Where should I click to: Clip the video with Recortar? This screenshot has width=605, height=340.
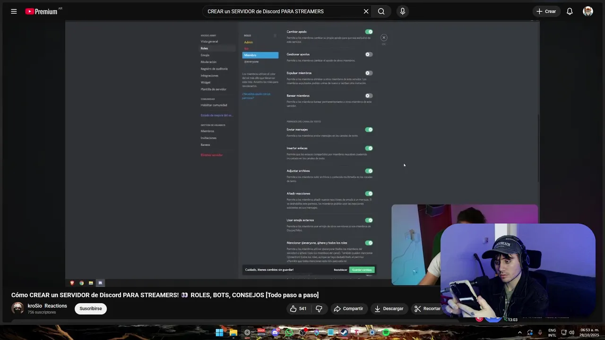[x=427, y=308]
